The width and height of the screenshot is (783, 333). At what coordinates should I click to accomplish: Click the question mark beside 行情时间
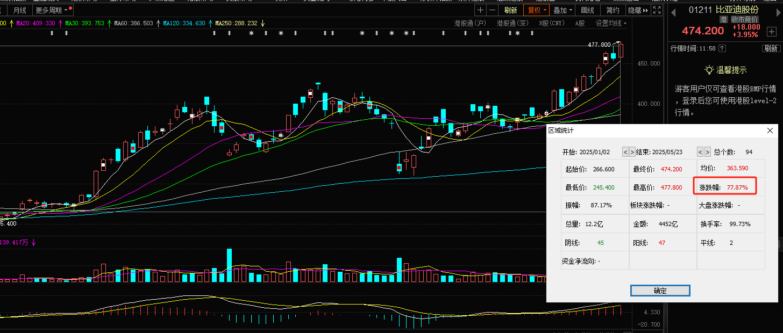click(722, 48)
